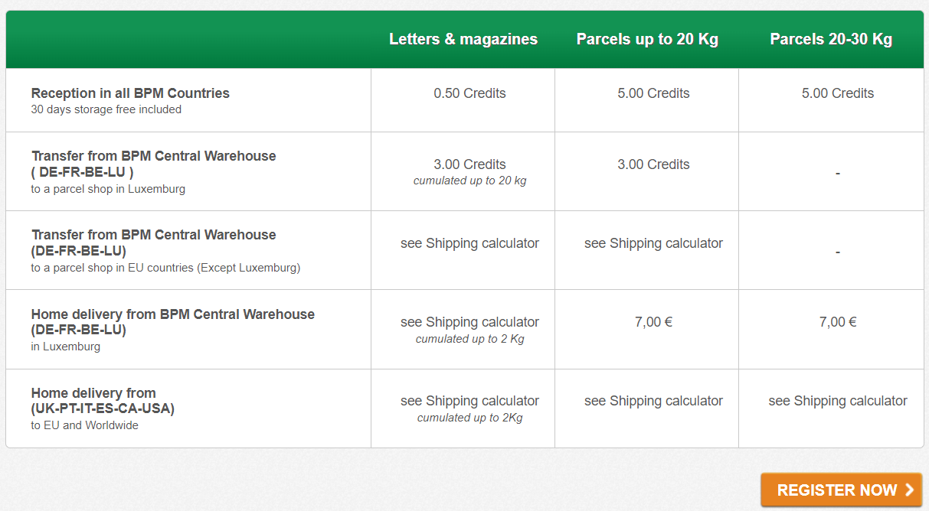Image resolution: width=929 pixels, height=511 pixels.
Task: Select the Parcels 20-30 Kg column header
Action: 831,39
